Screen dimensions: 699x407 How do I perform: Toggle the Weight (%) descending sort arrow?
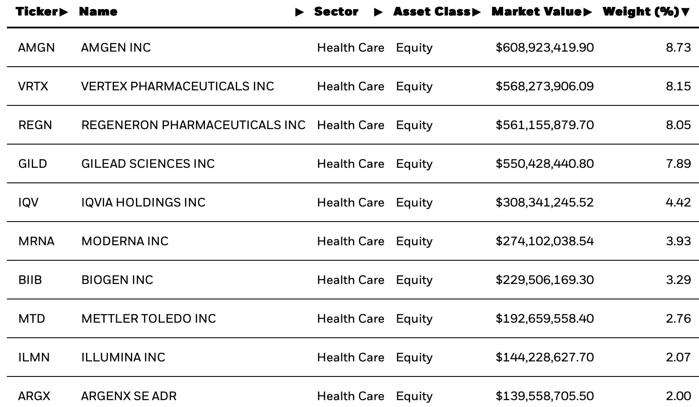coord(686,12)
